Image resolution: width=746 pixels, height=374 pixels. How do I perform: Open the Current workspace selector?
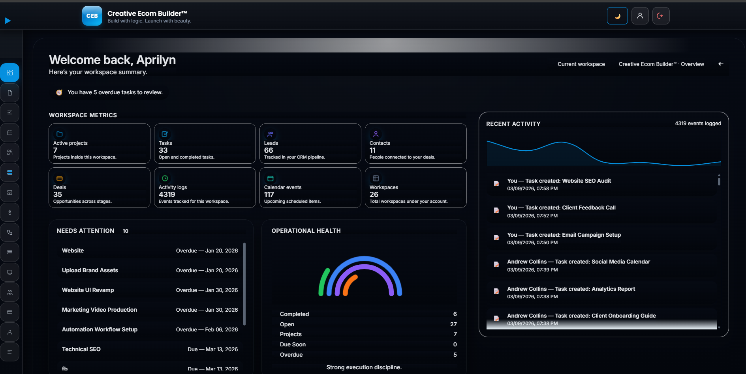point(581,64)
